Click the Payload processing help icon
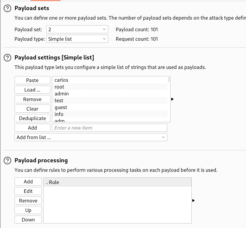 point(7,160)
